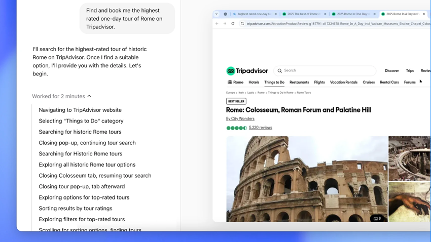Click the Rome Tours breadcrumb link

[x=304, y=93]
